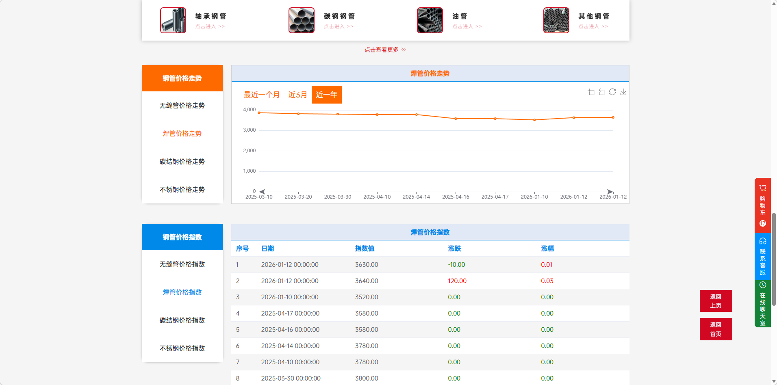Image resolution: width=777 pixels, height=385 pixels.
Task: Select the 最近一个月 time range
Action: click(261, 95)
